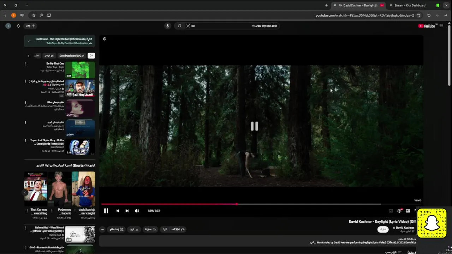This screenshot has height=254, width=452.
Task: Subscribe to the David Kushner channel
Action: pyautogui.click(x=383, y=229)
